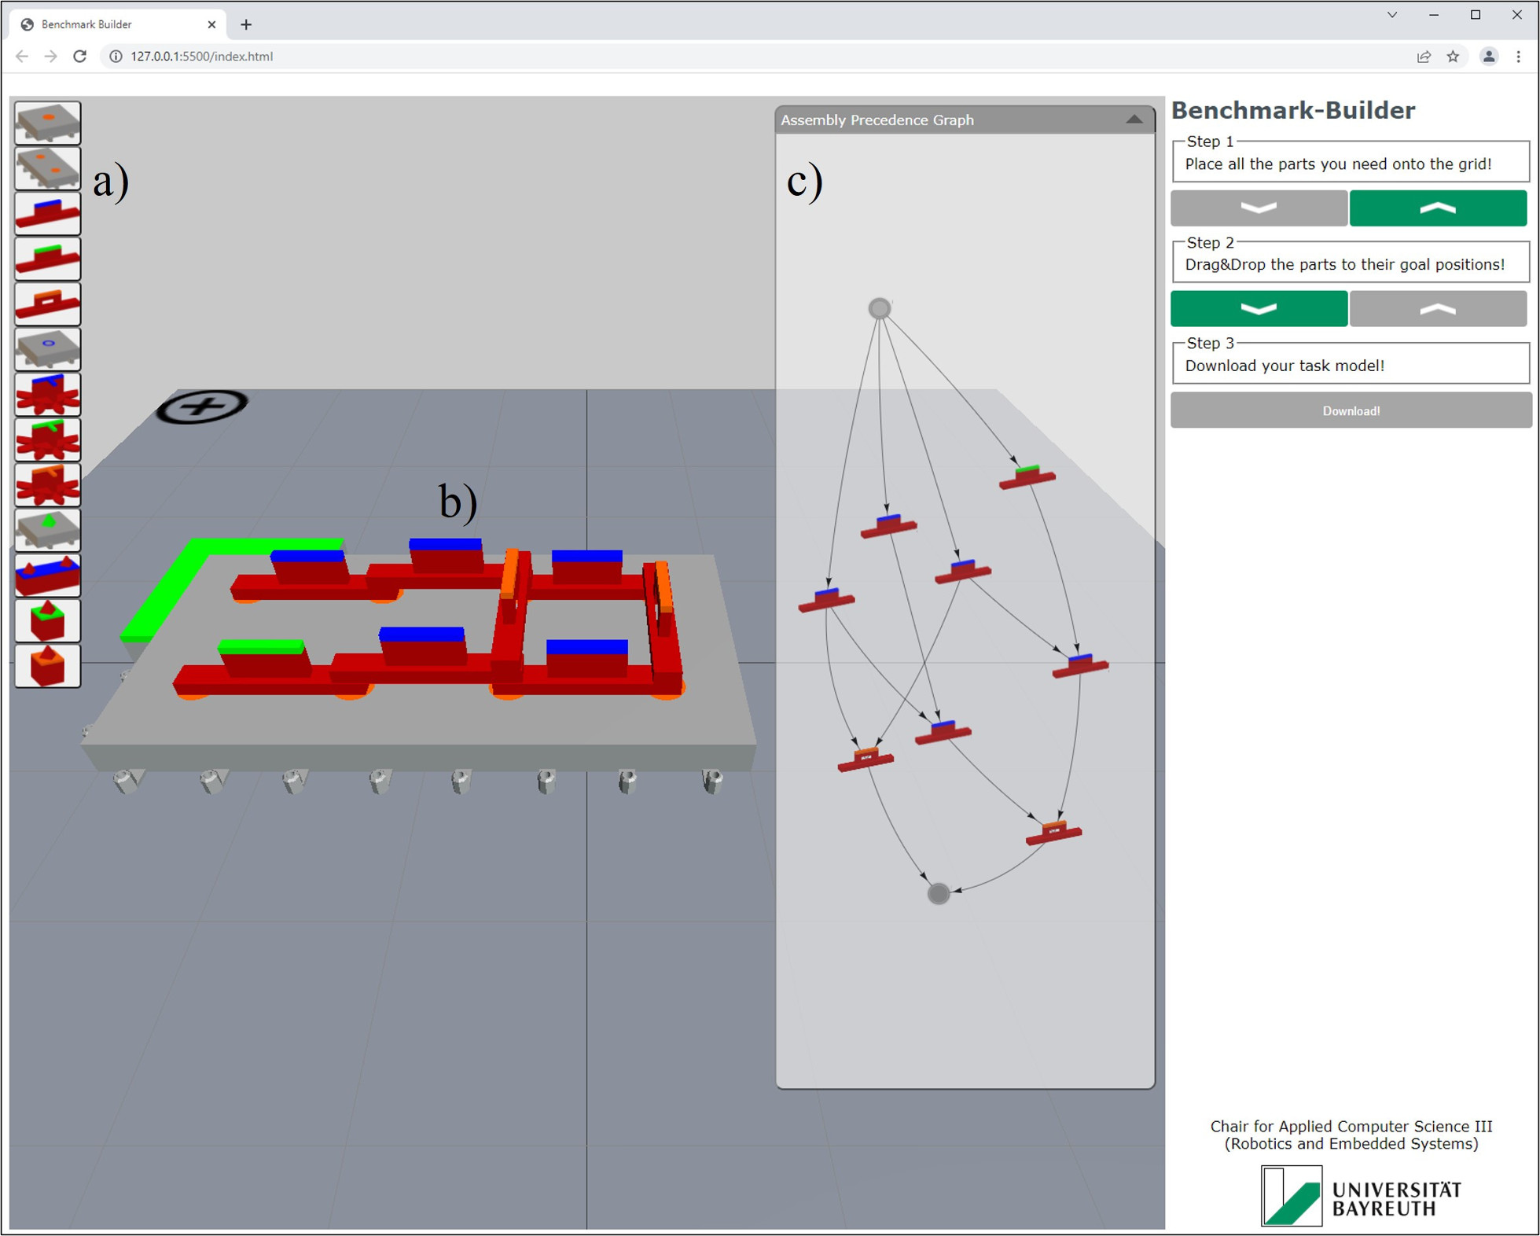Select the gray base plate with one orange hole
The height and width of the screenshot is (1236, 1540).
(x=47, y=123)
